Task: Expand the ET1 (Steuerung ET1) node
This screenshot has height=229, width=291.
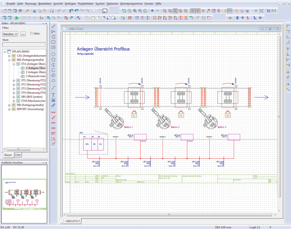Action: [x=14, y=80]
